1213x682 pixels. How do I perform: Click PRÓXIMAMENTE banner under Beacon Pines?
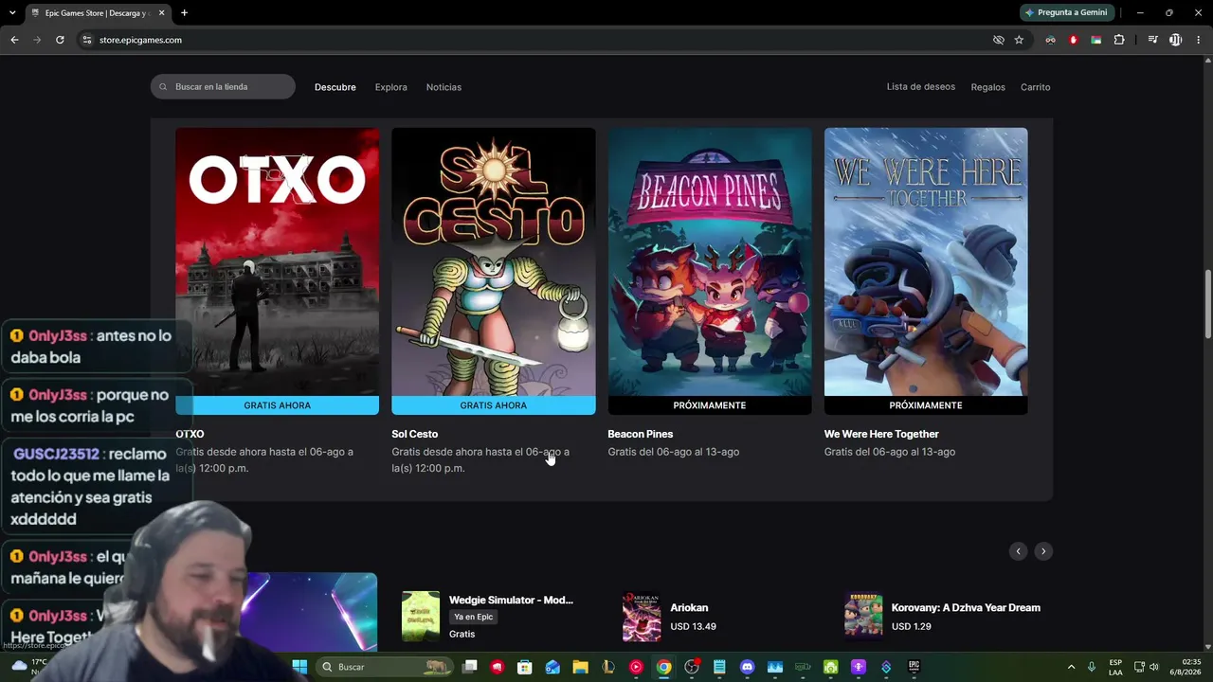point(710,405)
